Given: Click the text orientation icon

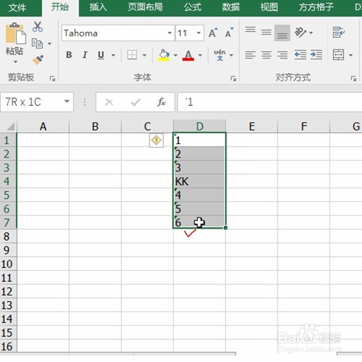Looking at the screenshot, I should (x=301, y=32).
